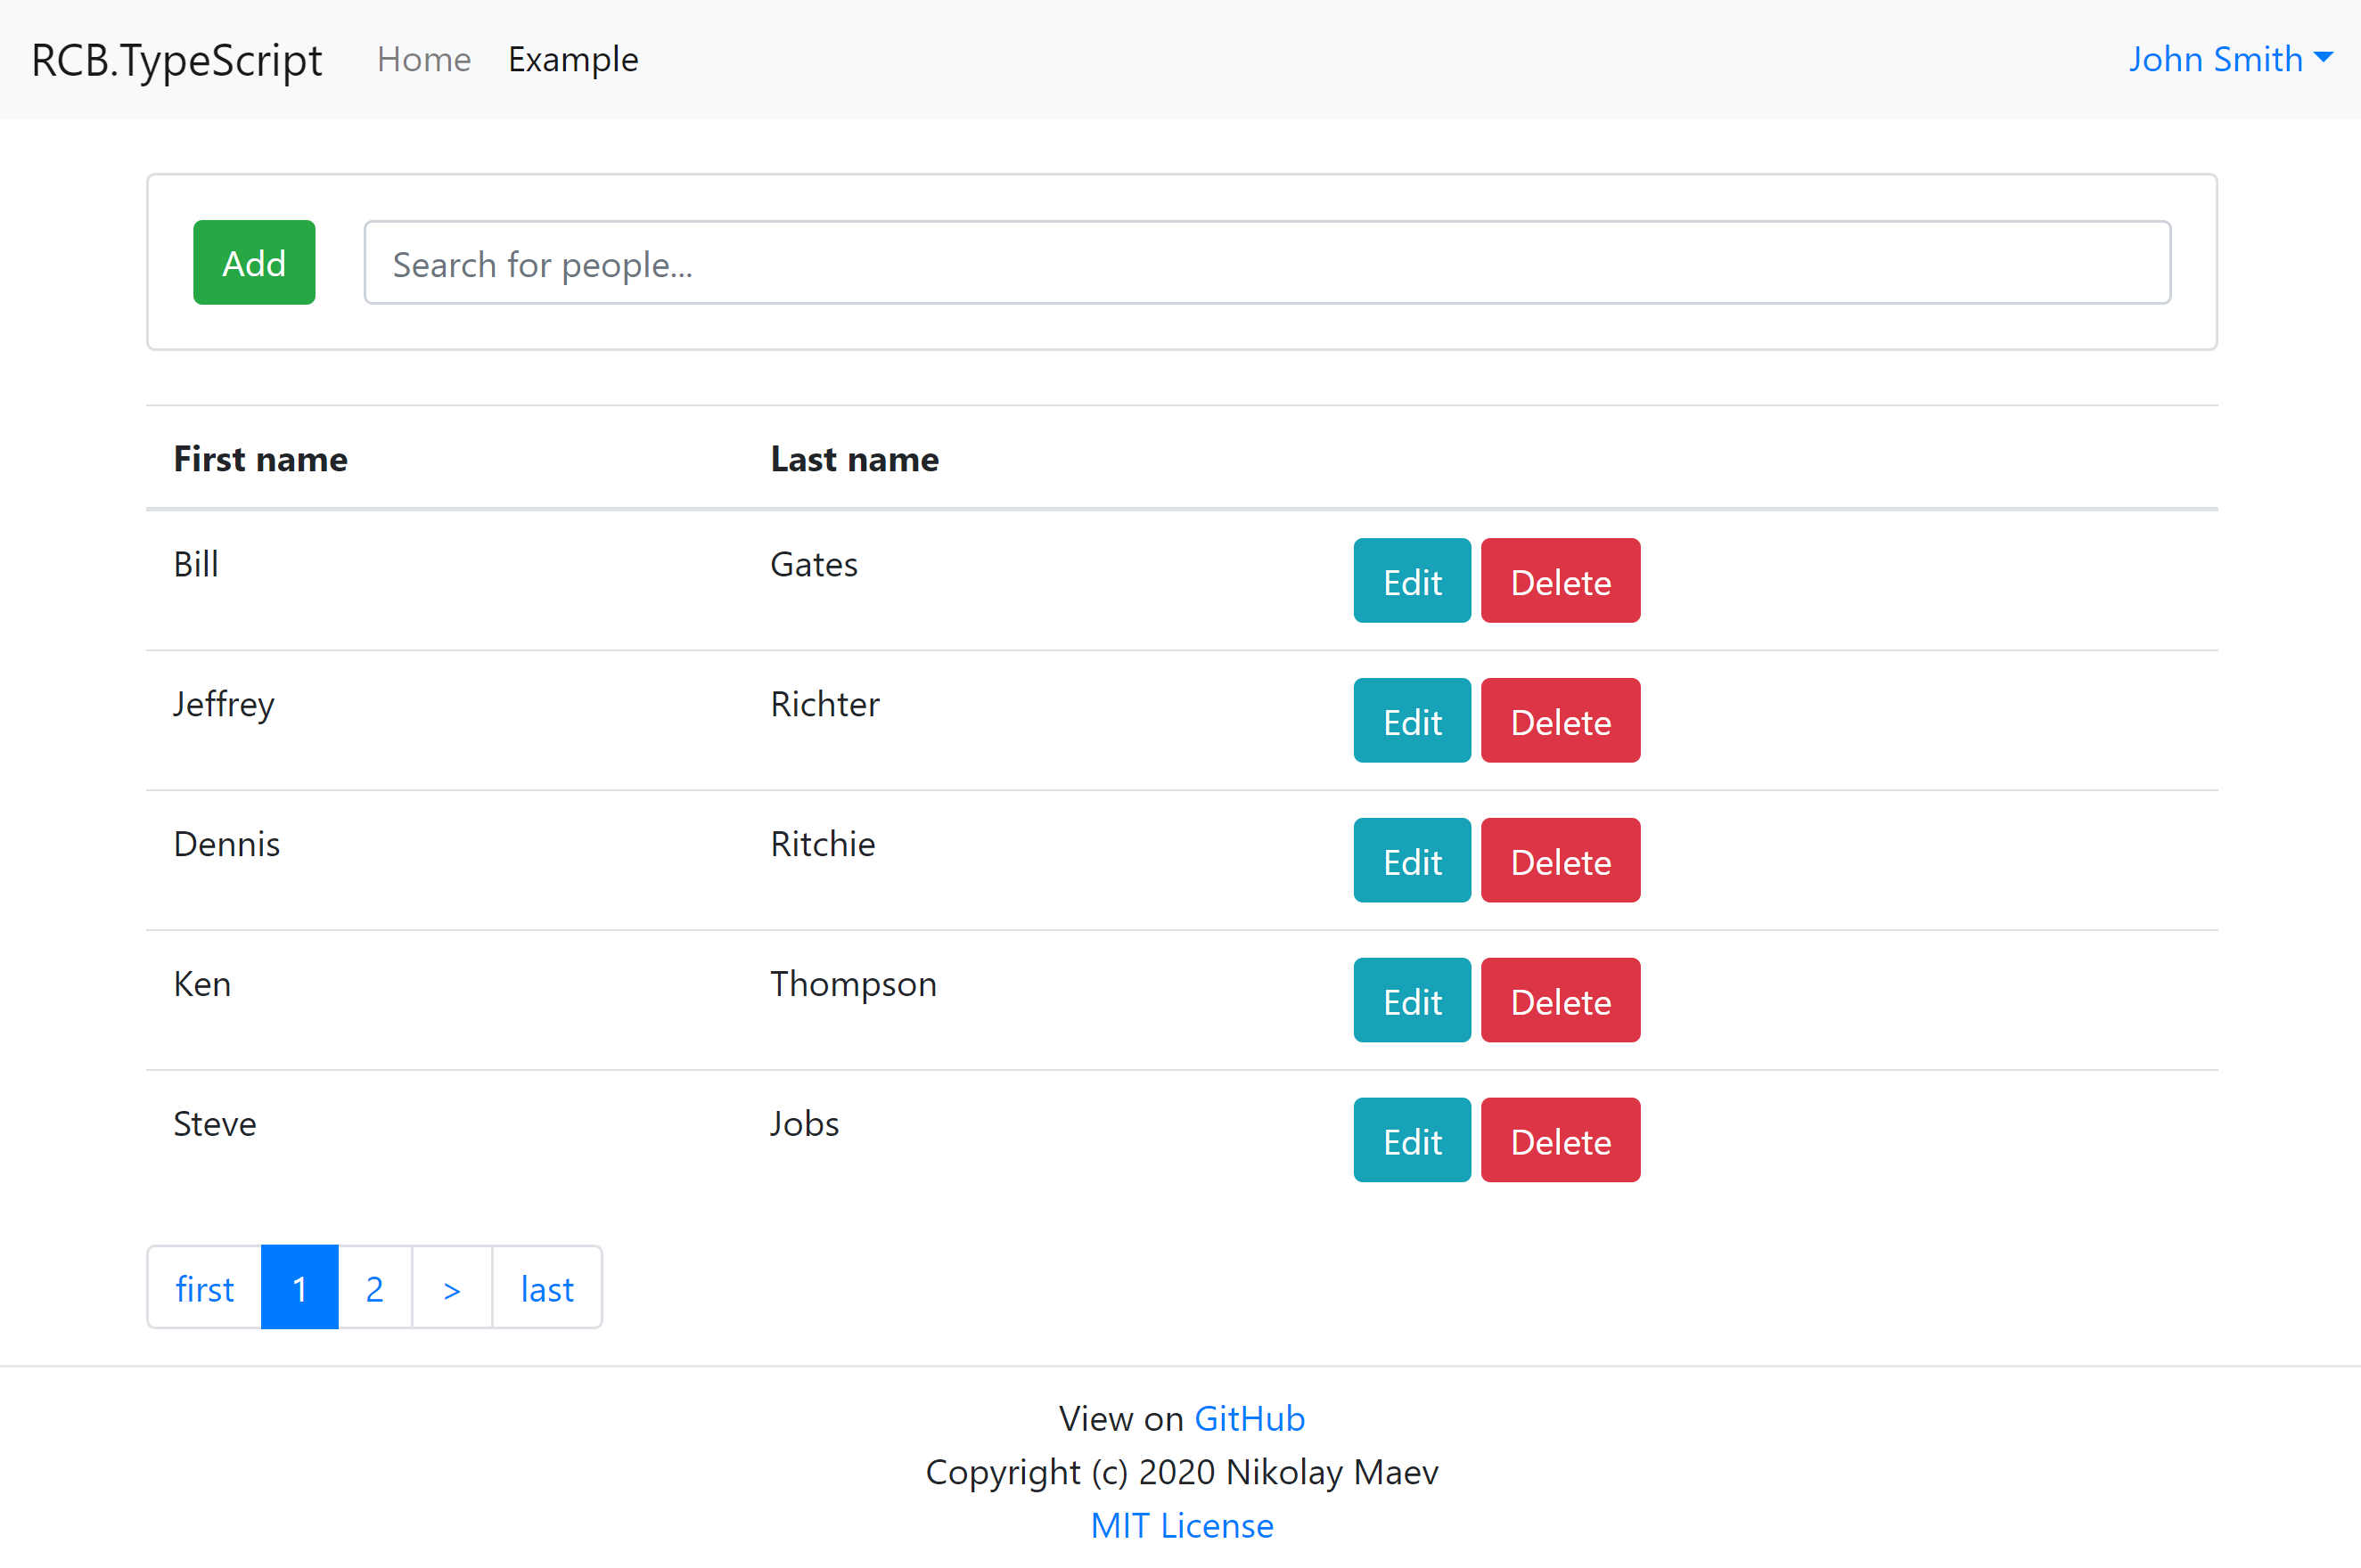
Task: Select the Example nav item
Action: 572,60
